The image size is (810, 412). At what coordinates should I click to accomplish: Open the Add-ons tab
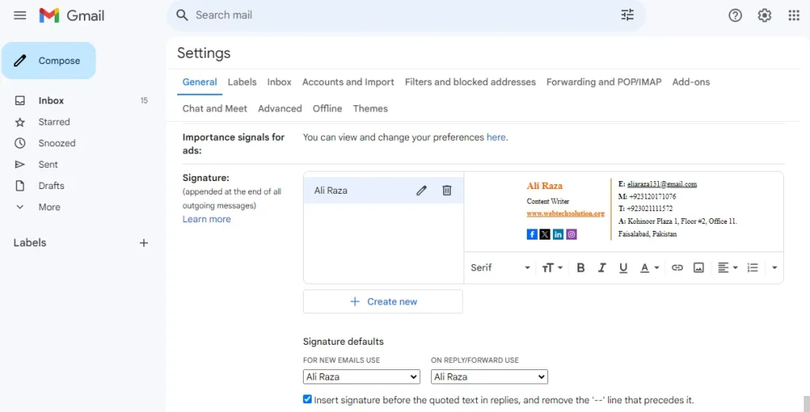coord(691,82)
